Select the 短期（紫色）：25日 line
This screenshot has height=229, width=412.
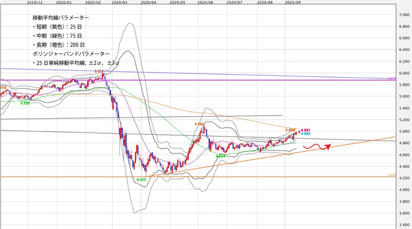(x=57, y=27)
